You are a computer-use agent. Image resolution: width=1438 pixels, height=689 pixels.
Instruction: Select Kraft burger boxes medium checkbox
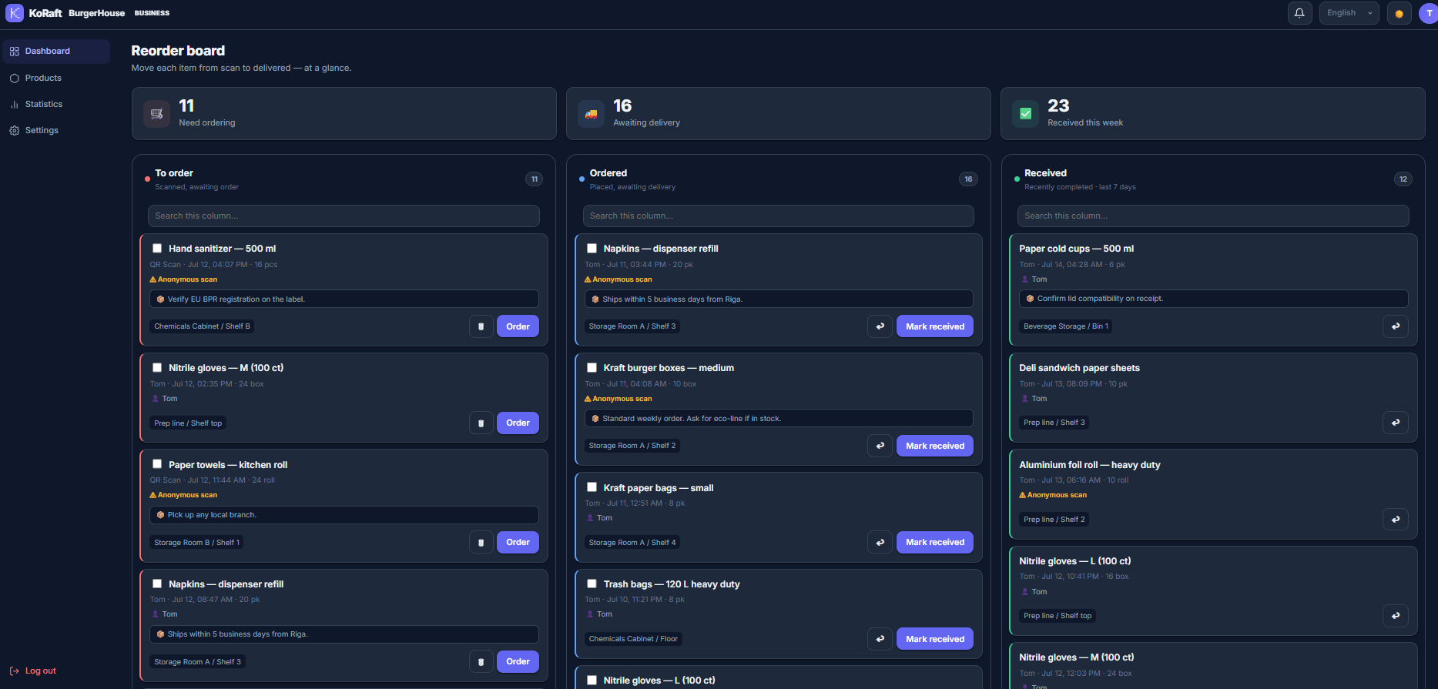click(592, 368)
